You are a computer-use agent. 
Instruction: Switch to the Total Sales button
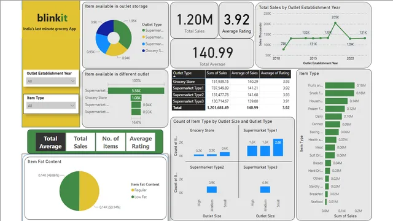coord(80,142)
